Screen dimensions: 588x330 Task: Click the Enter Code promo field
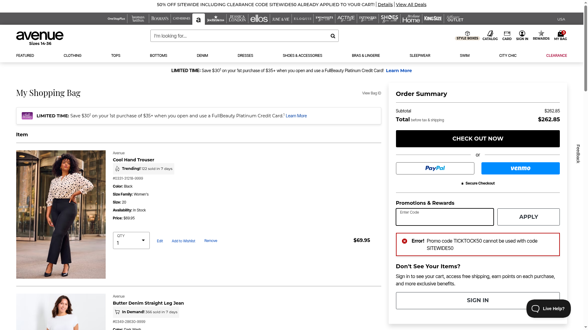point(444,217)
